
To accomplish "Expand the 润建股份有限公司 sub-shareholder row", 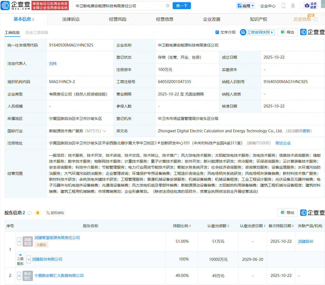I will click(29, 259).
